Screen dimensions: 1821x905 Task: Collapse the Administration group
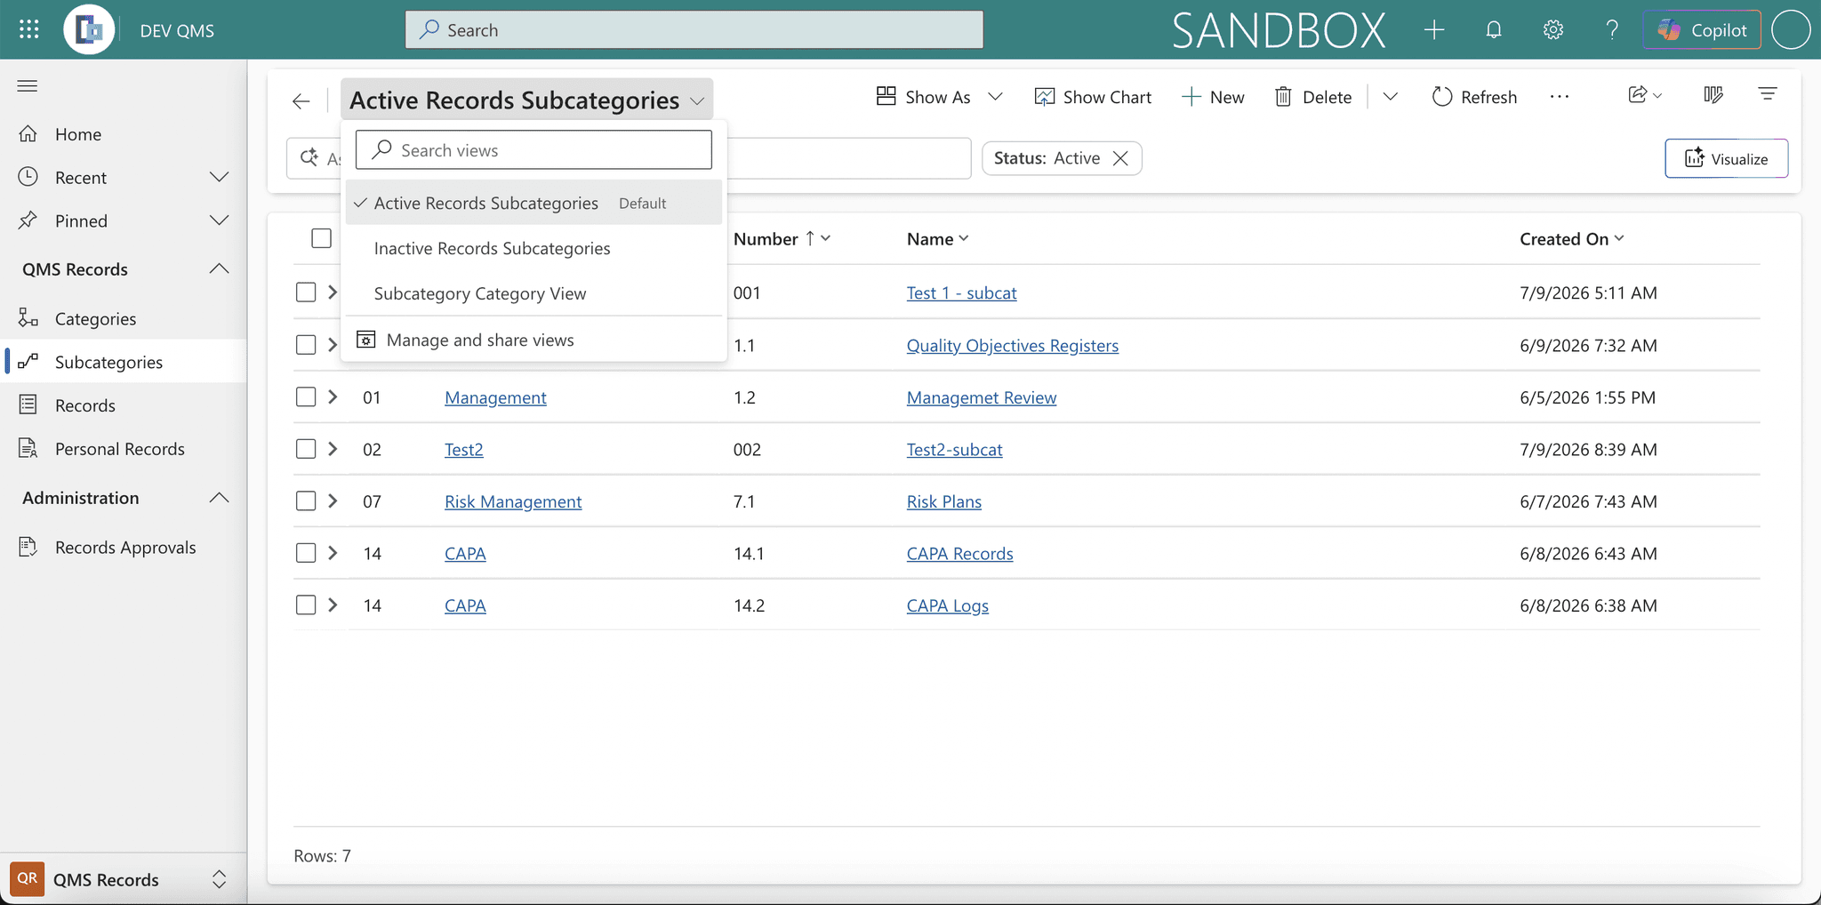tap(219, 498)
